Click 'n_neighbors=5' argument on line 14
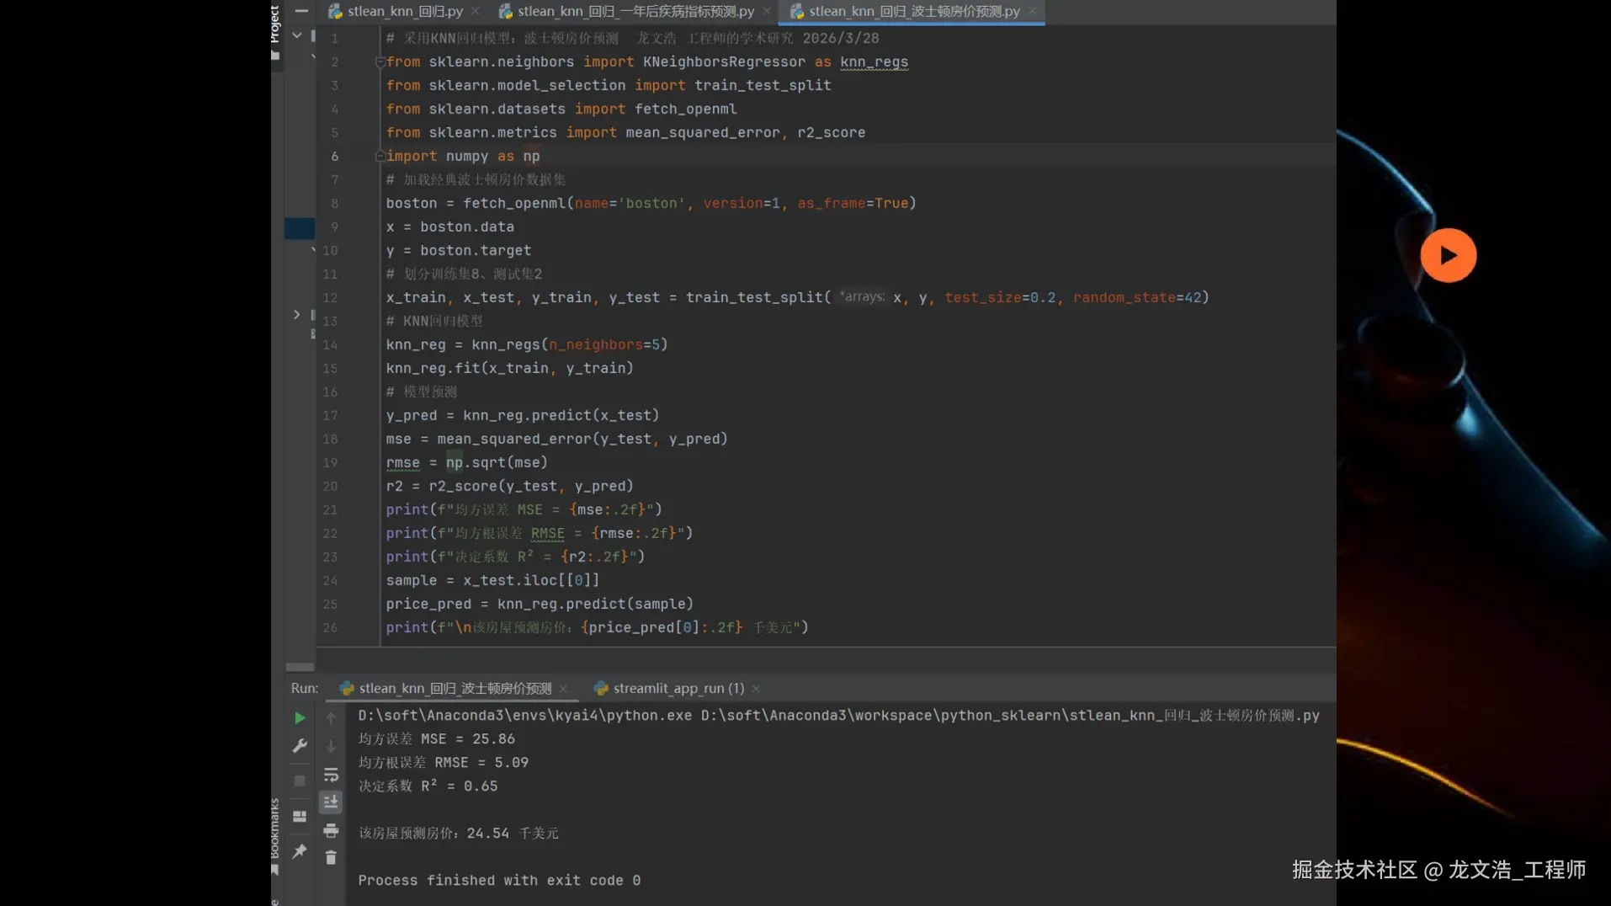 (604, 345)
